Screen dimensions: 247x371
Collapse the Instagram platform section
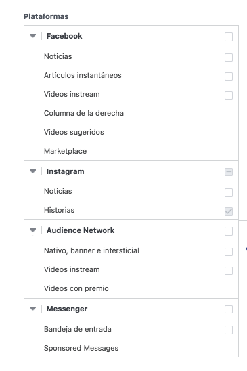tap(33, 171)
